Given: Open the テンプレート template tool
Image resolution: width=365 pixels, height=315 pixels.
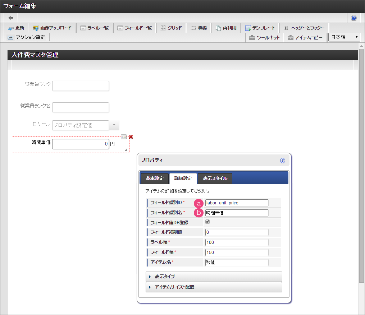Looking at the screenshot, I should pos(260,28).
